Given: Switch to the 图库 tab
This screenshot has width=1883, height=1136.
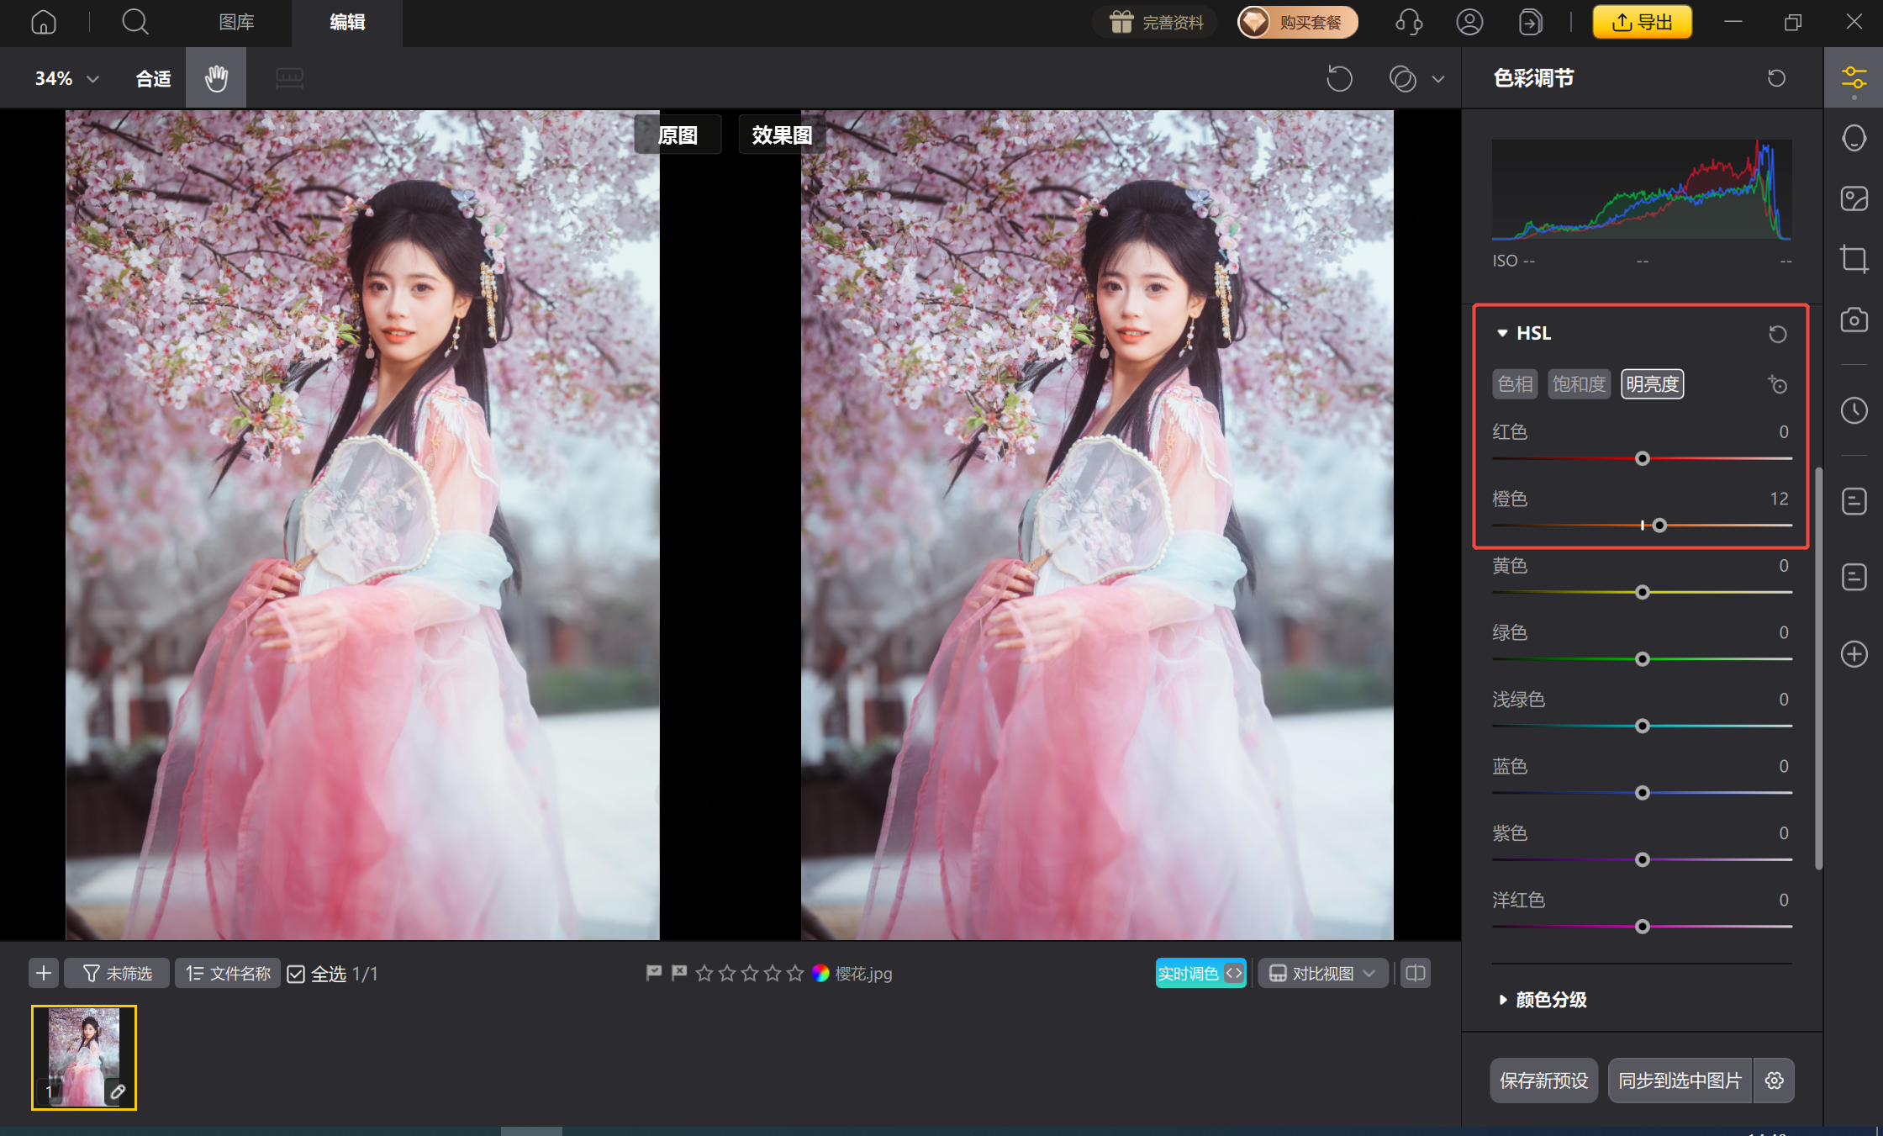Looking at the screenshot, I should pos(236,22).
